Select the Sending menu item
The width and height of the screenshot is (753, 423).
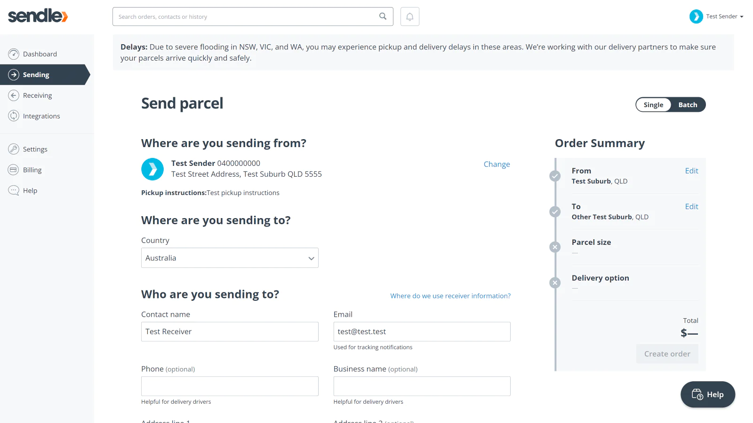point(45,75)
